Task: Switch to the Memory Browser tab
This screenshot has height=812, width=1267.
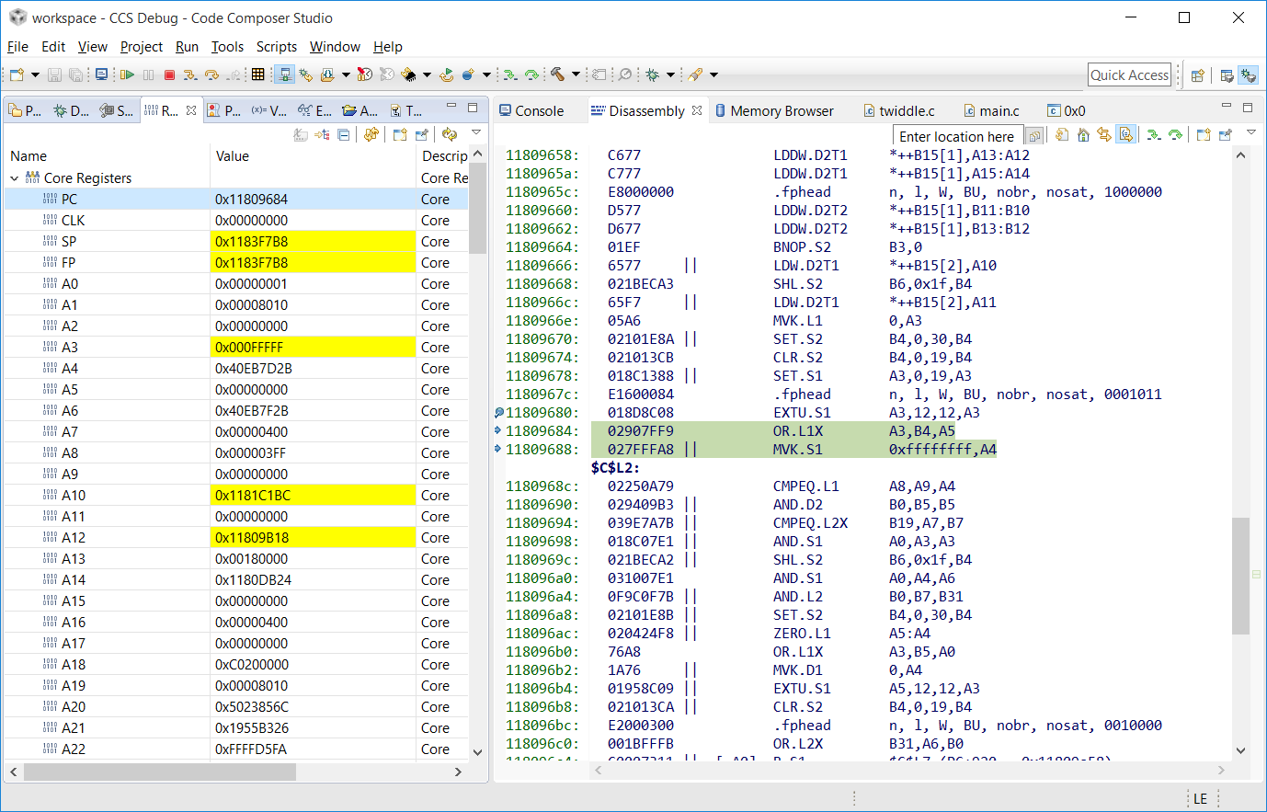Action: (774, 110)
